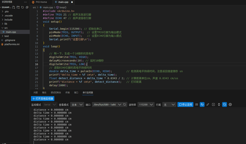Open the 输出 panel tab
This screenshot has width=246, height=144.
44,93
